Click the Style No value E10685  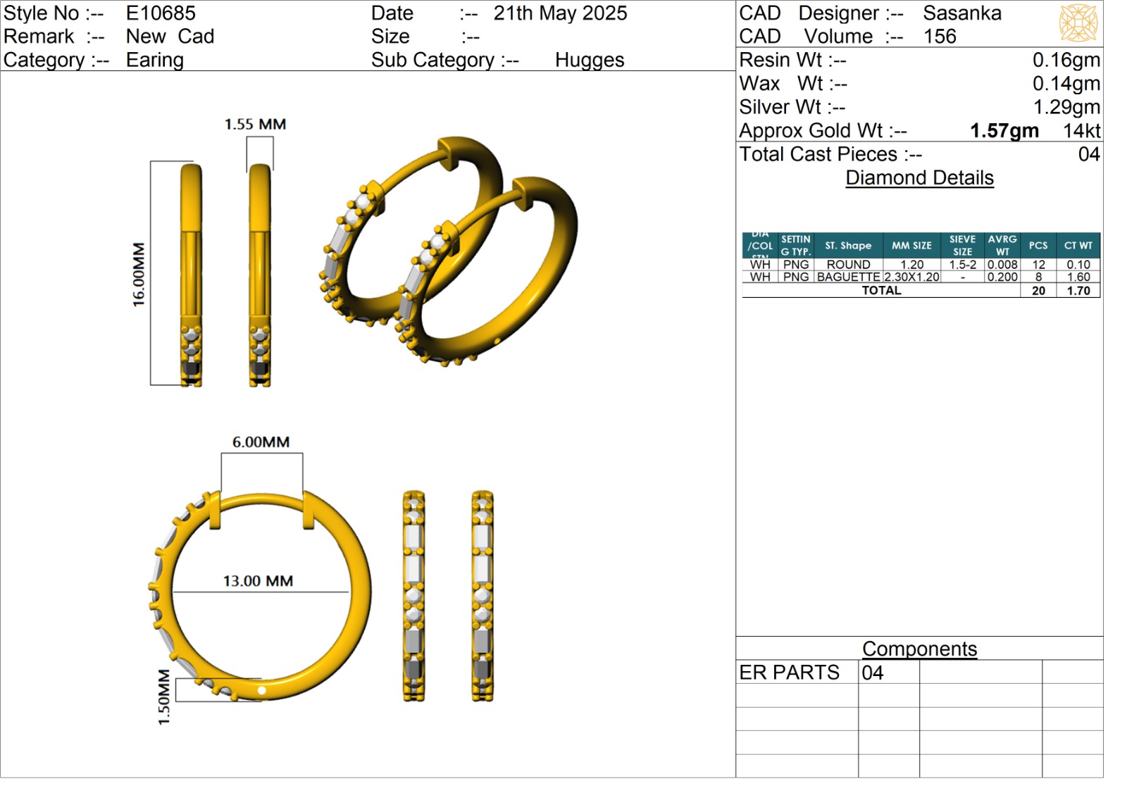[161, 13]
